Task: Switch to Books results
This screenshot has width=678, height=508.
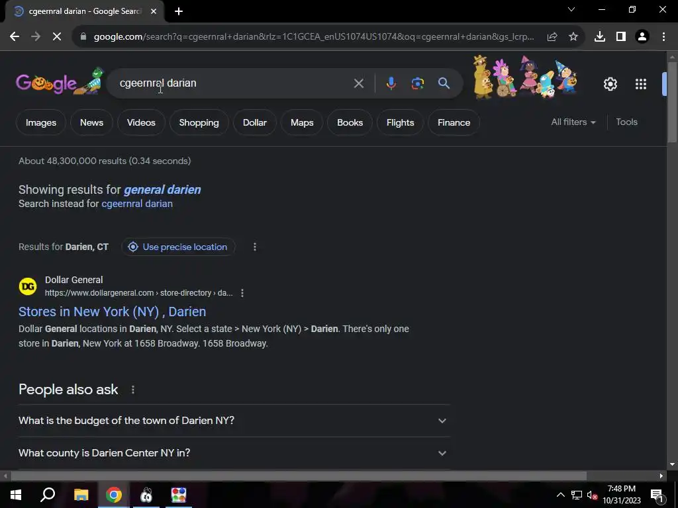Action: [x=350, y=122]
